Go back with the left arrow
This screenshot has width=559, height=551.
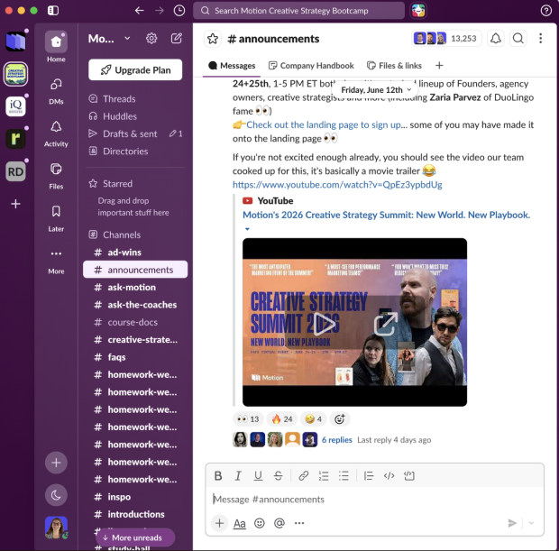[x=140, y=11]
